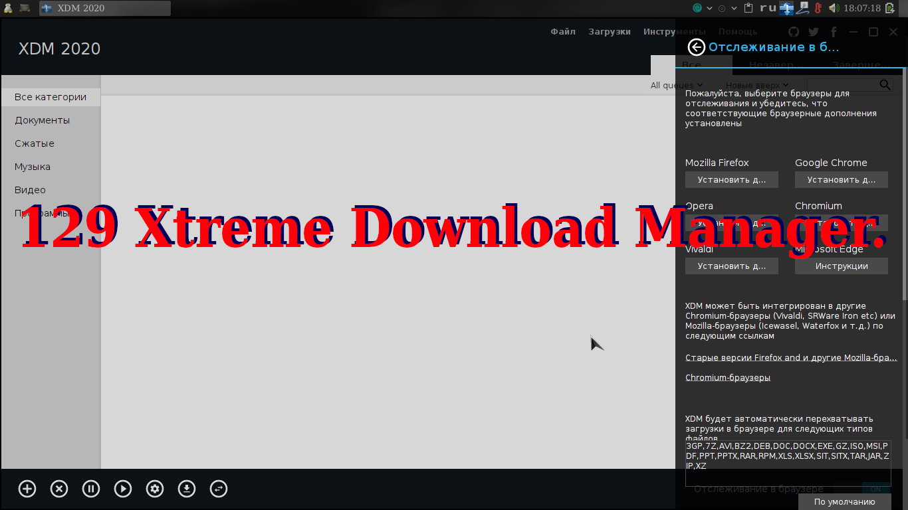Click the XDM tray icon in system panel
The height and width of the screenshot is (510, 908).
(786, 8)
